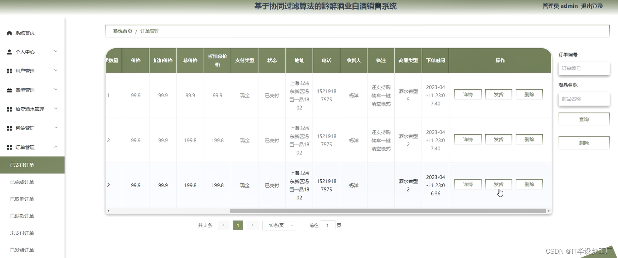Viewport: 618px width, 258px height.
Task: Expand the 个人中心 chevron
Action: tap(55, 52)
